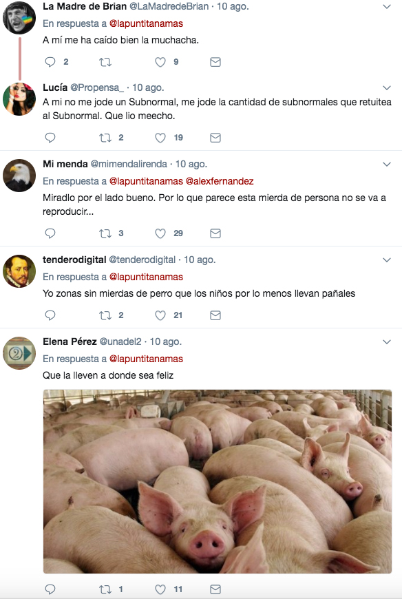The height and width of the screenshot is (599, 402).
Task: Reply to Elena Pérez's pig photo tweet
Action: (x=50, y=589)
